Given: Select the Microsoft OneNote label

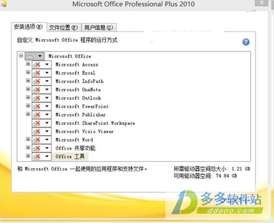Looking at the screenshot, I should click(78, 89).
